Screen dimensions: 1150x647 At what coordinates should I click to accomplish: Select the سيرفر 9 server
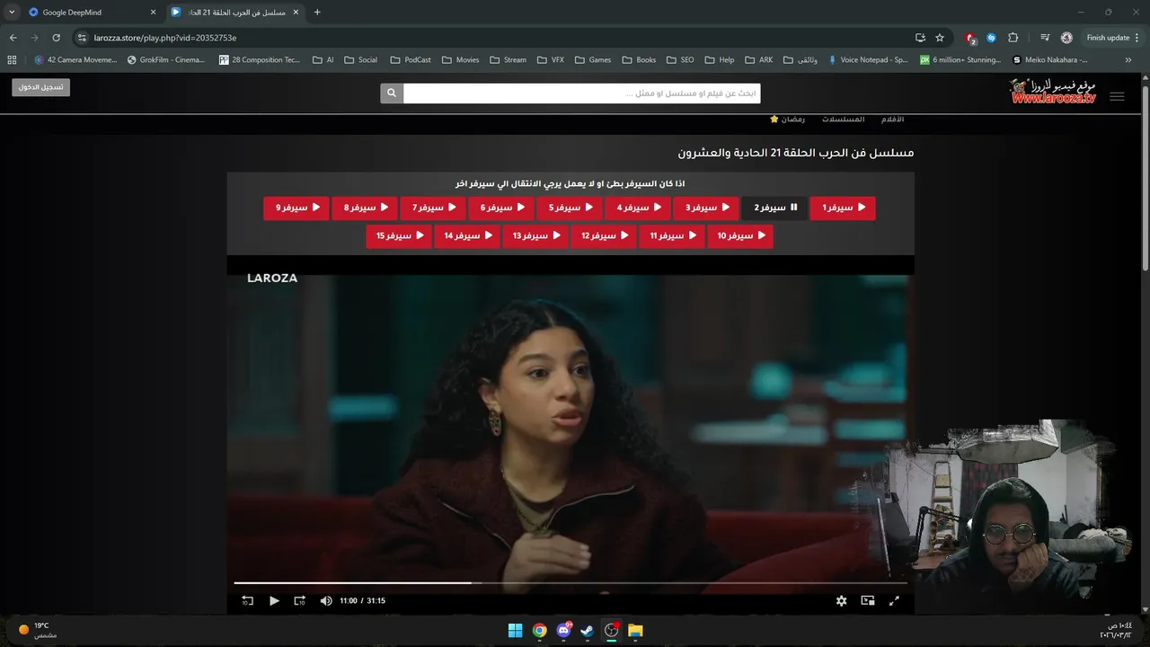click(296, 208)
